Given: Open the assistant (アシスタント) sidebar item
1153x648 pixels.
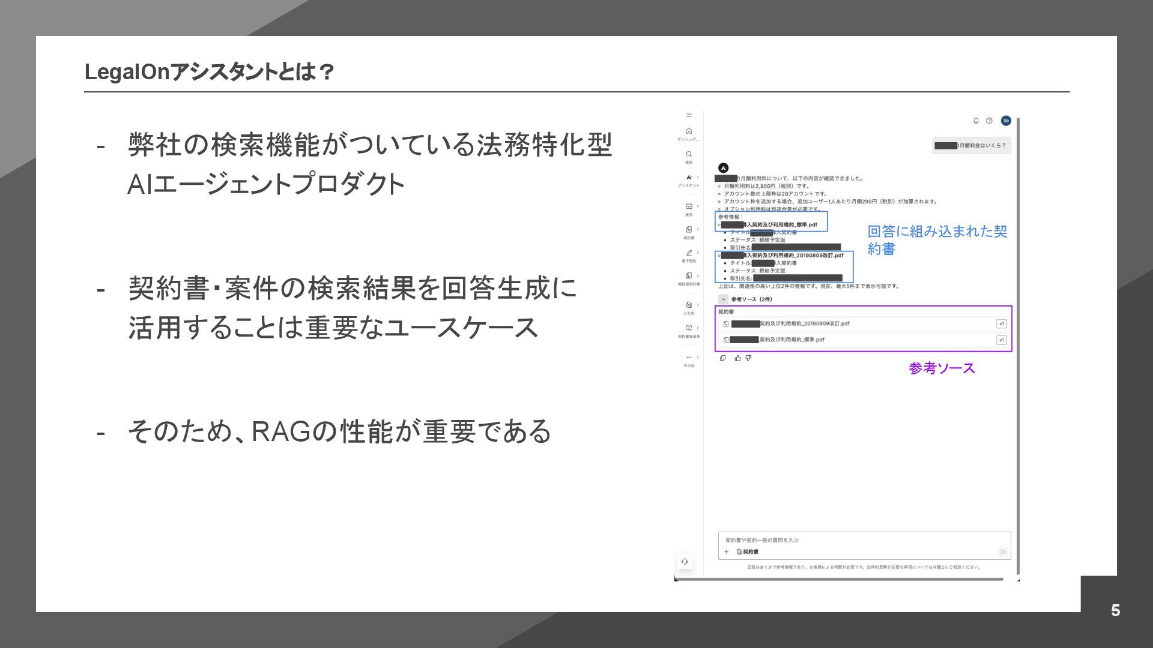Looking at the screenshot, I should pyautogui.click(x=689, y=178).
